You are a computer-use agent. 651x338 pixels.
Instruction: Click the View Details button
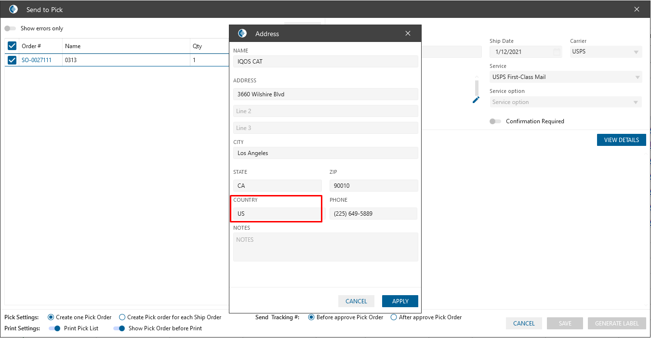[621, 140]
